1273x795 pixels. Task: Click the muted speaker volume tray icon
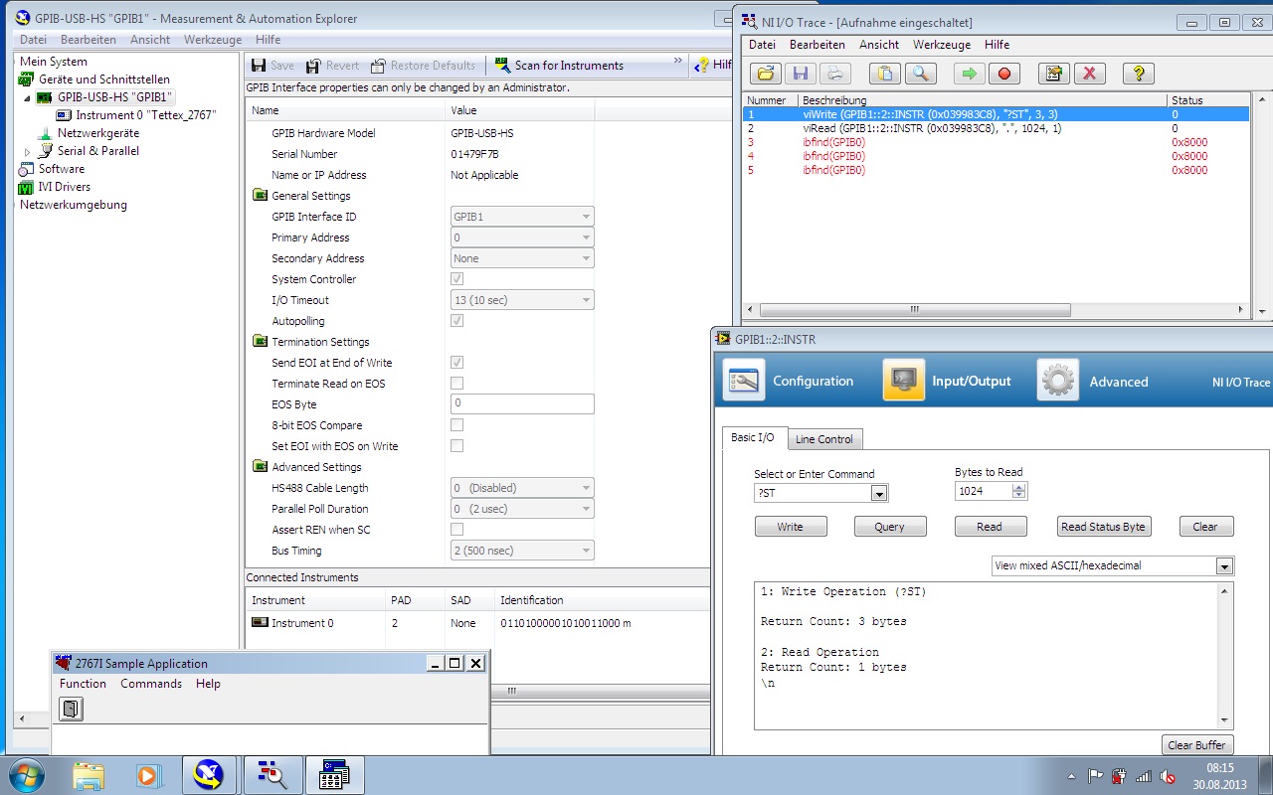[x=1168, y=776]
